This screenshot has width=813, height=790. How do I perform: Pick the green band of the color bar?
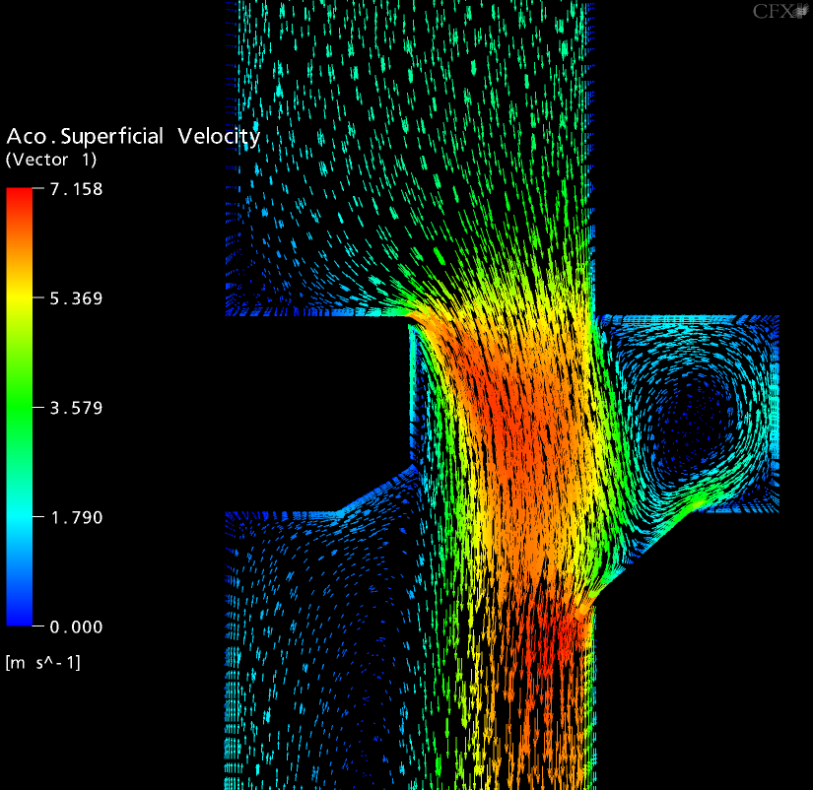coord(20,408)
